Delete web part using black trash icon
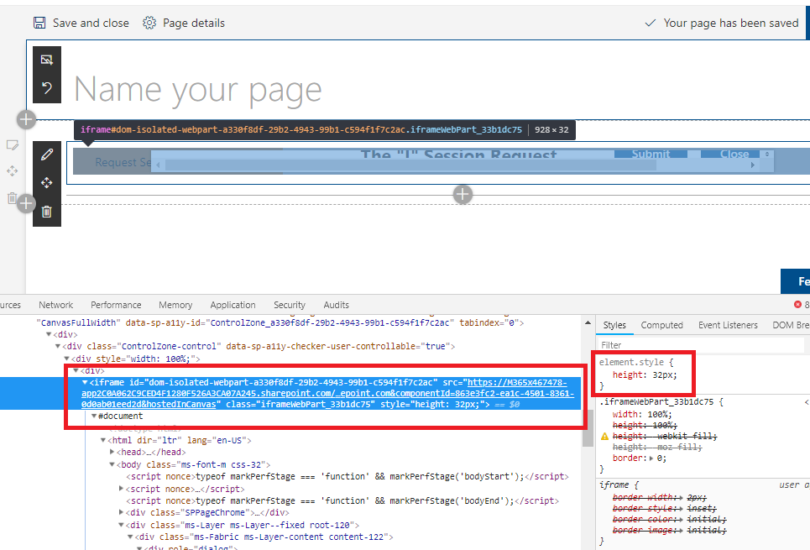Viewport: 810px width, 550px height. tap(47, 212)
